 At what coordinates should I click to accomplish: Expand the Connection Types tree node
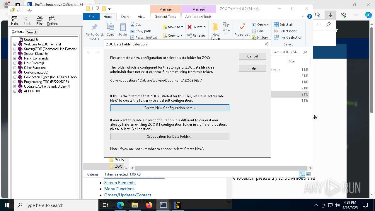click(x=15, y=77)
